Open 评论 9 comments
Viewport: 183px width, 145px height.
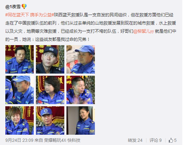tap(155, 140)
